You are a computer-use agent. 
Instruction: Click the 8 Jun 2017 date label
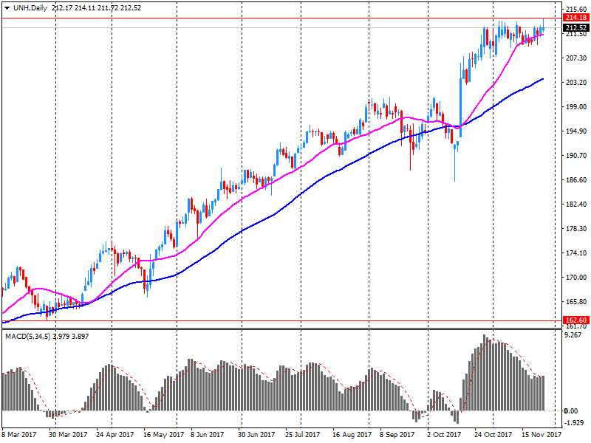point(207,436)
